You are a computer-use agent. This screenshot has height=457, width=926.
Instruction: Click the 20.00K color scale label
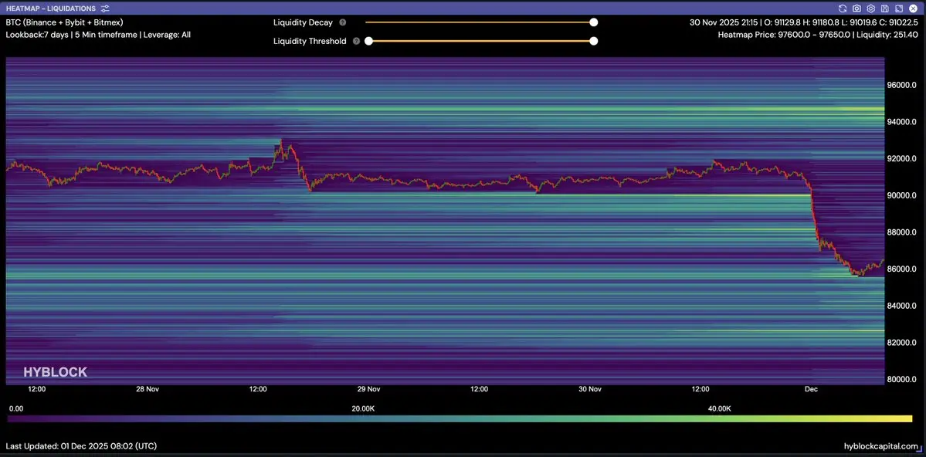click(363, 408)
